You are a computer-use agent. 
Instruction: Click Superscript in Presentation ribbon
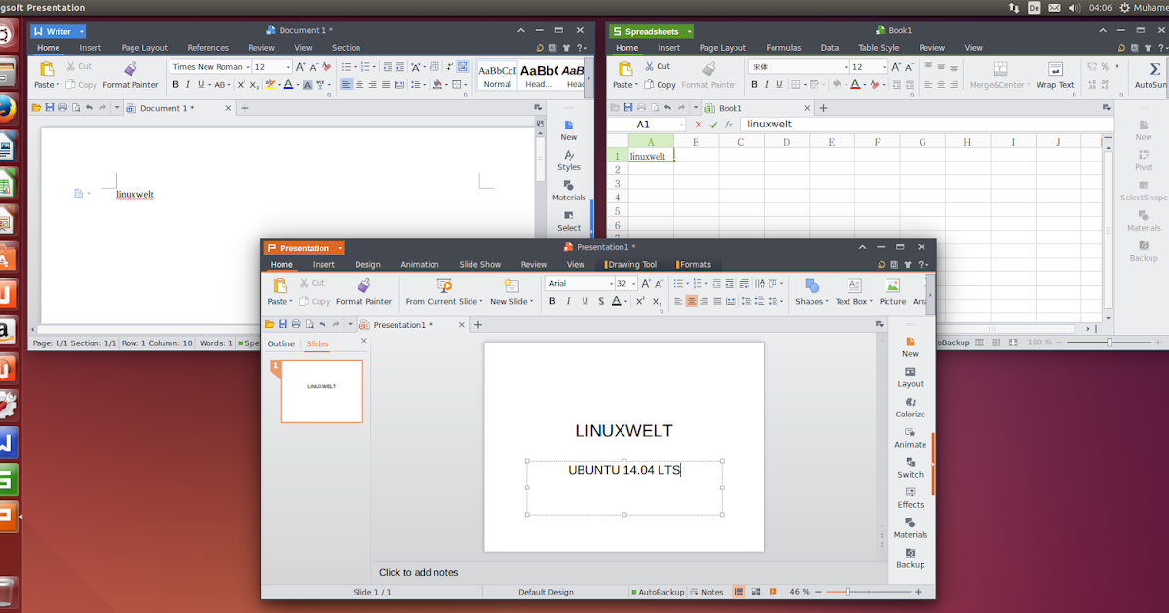pos(640,302)
